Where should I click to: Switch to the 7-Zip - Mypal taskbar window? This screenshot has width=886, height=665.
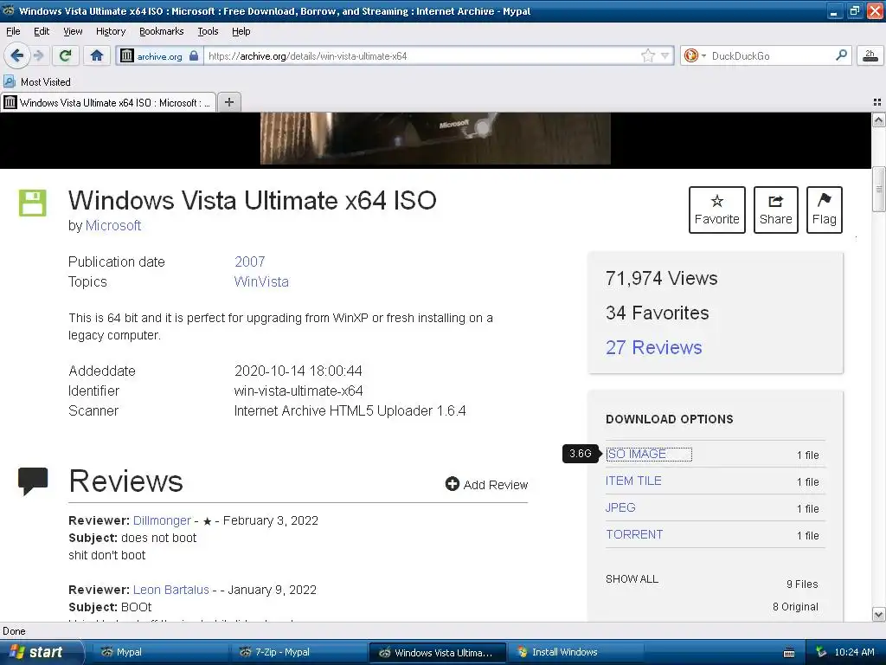click(298, 652)
